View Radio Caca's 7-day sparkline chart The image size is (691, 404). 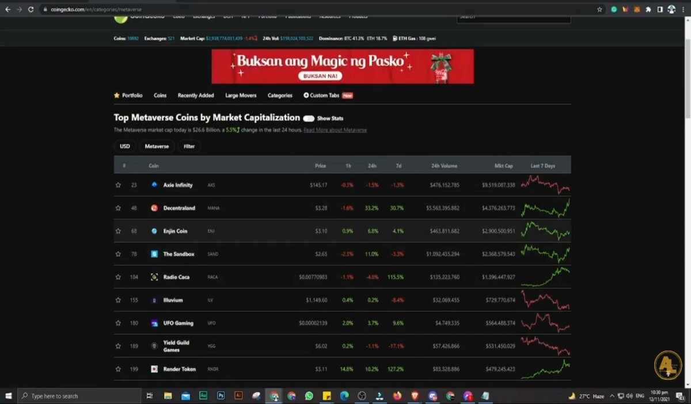[545, 277]
